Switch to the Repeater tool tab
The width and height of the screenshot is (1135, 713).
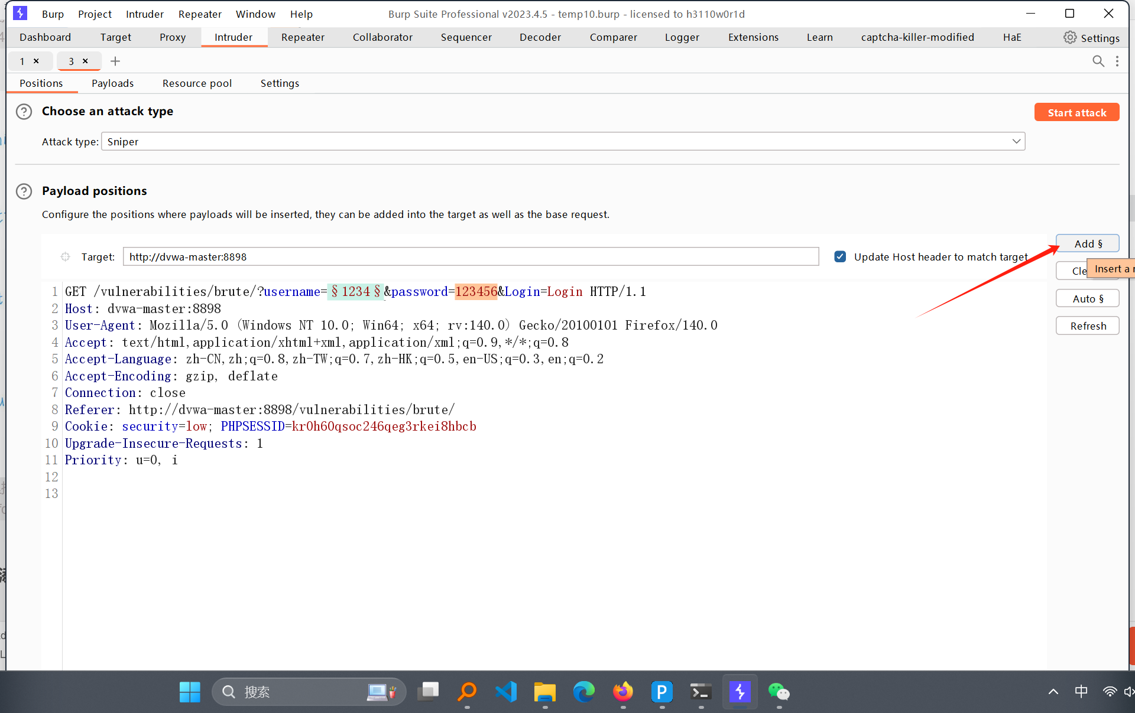pos(303,37)
